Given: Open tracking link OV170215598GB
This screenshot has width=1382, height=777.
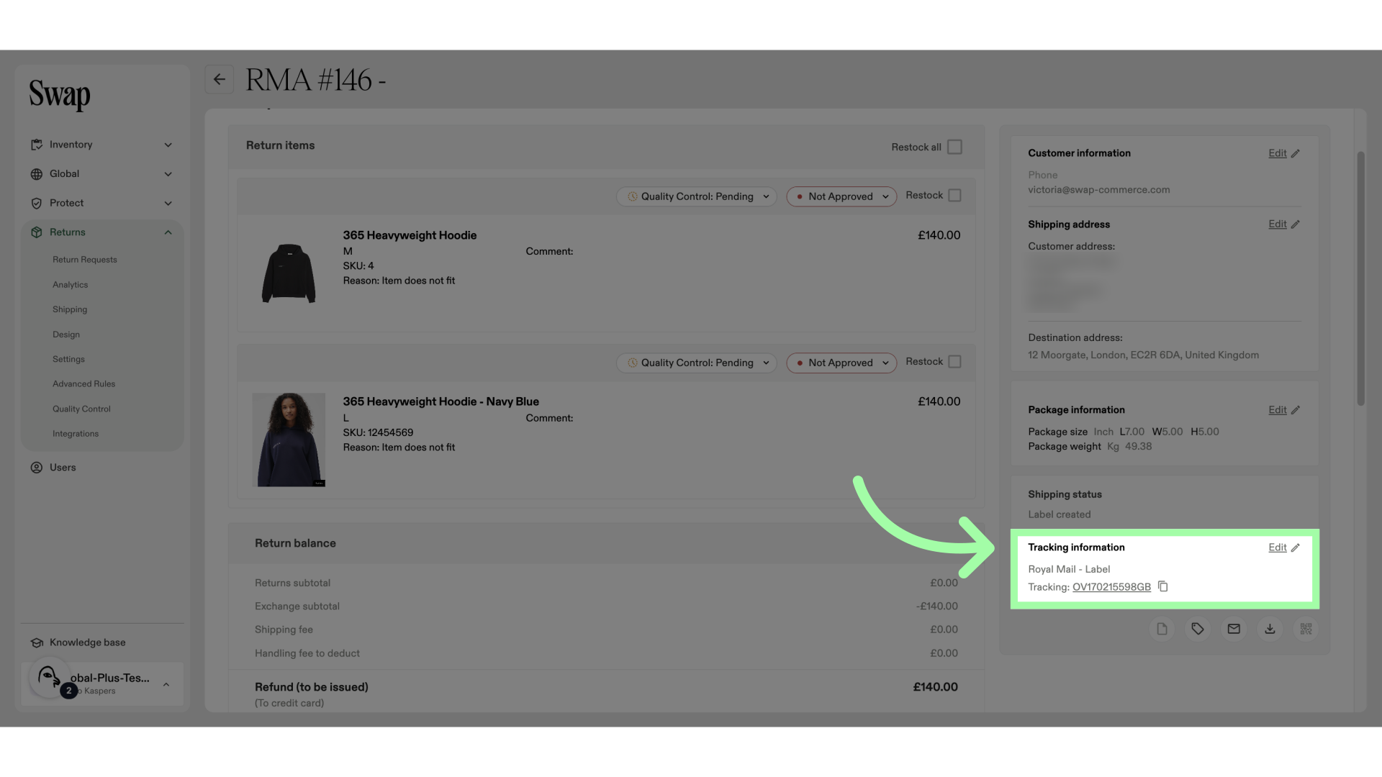Looking at the screenshot, I should (1111, 587).
